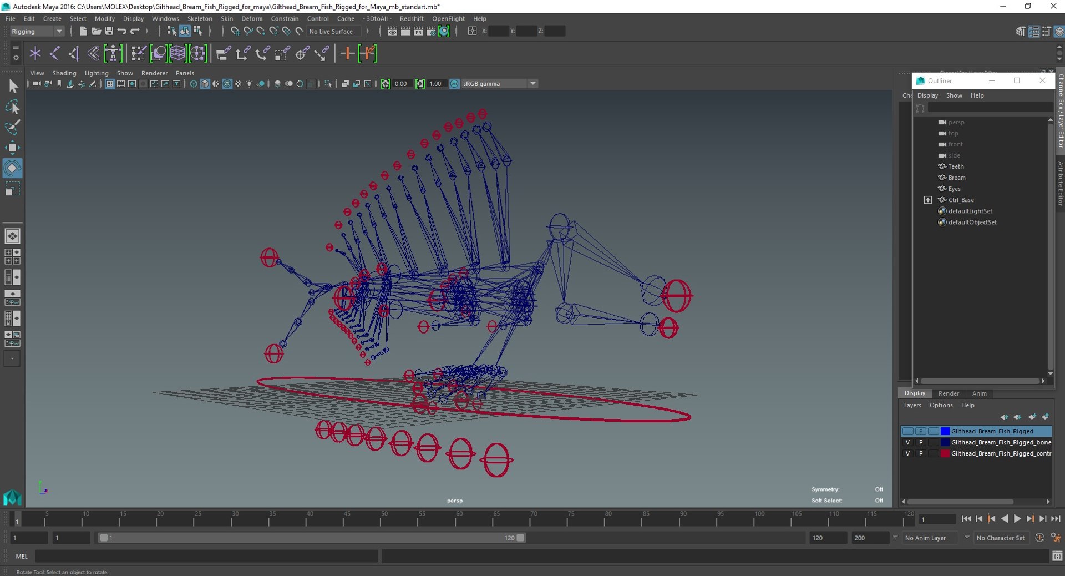Choose the Move tool in the toolbox

[13, 148]
